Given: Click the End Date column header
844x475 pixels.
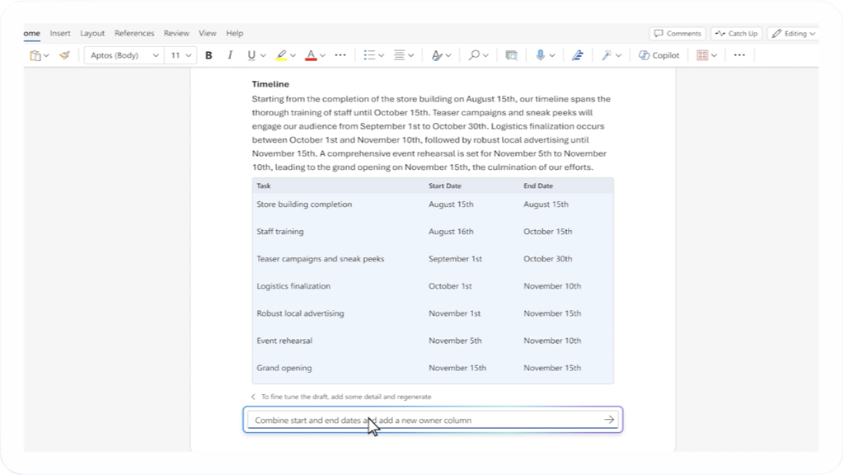Looking at the screenshot, I should click(538, 186).
